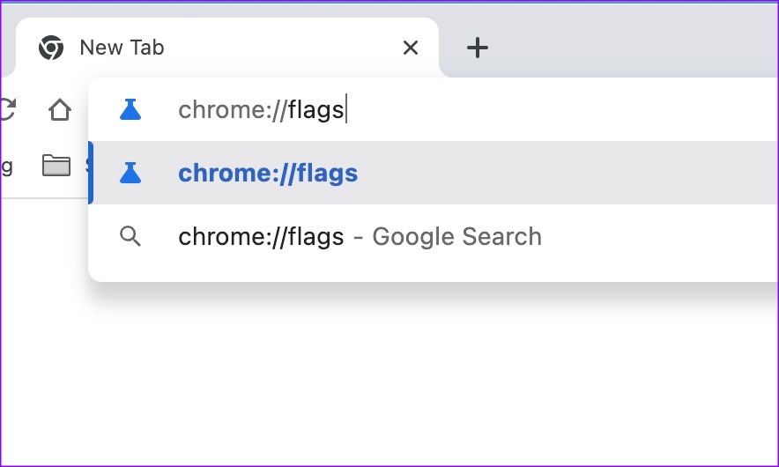Click the cut-off bookmark left of the folder
This screenshot has height=467, width=779.
[x=5, y=166]
